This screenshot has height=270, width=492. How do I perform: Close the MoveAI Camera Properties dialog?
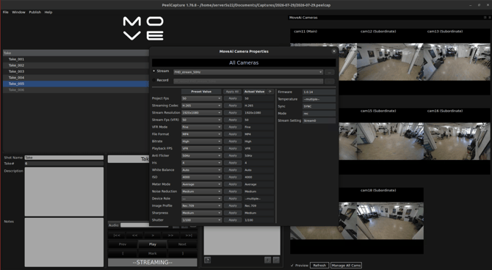[334, 51]
